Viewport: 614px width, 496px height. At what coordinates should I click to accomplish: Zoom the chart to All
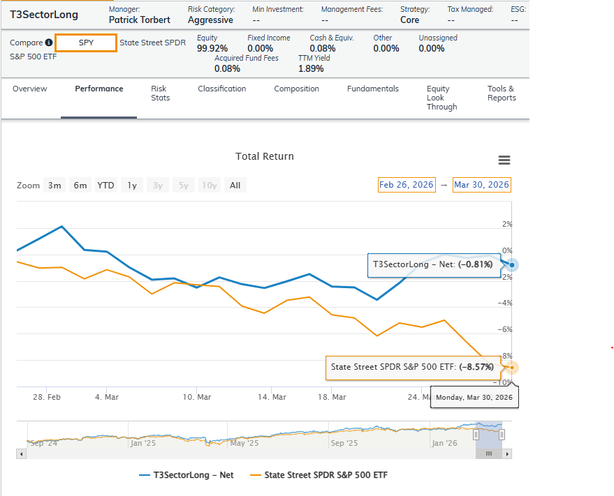235,186
